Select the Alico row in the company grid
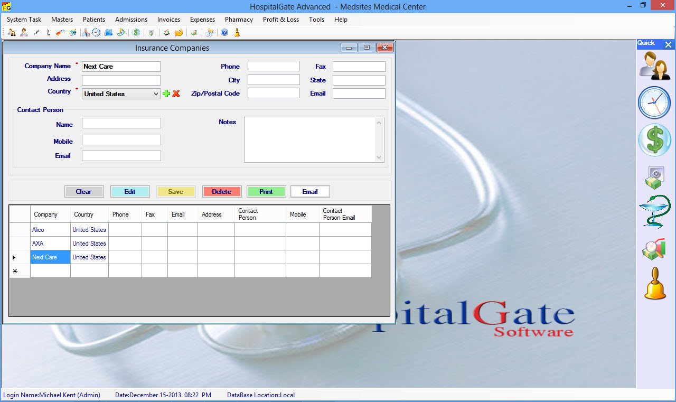The width and height of the screenshot is (676, 402). click(50, 230)
